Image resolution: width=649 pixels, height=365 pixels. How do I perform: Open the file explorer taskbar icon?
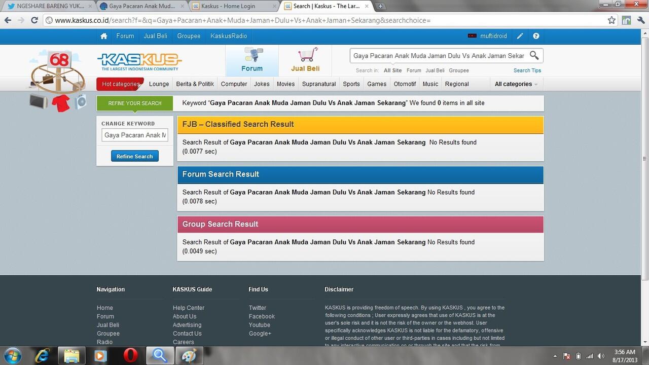(71, 356)
